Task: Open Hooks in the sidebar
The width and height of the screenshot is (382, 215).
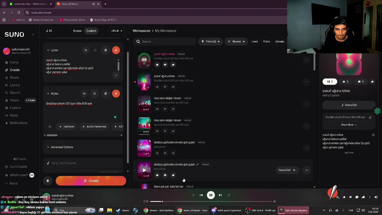Action: tap(14, 100)
